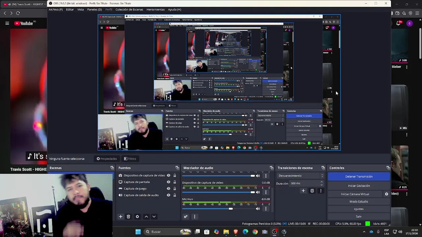Viewport: 422px width, 237px height.
Task: Lock Dispositivo de captura de video source
Action: pos(175,175)
